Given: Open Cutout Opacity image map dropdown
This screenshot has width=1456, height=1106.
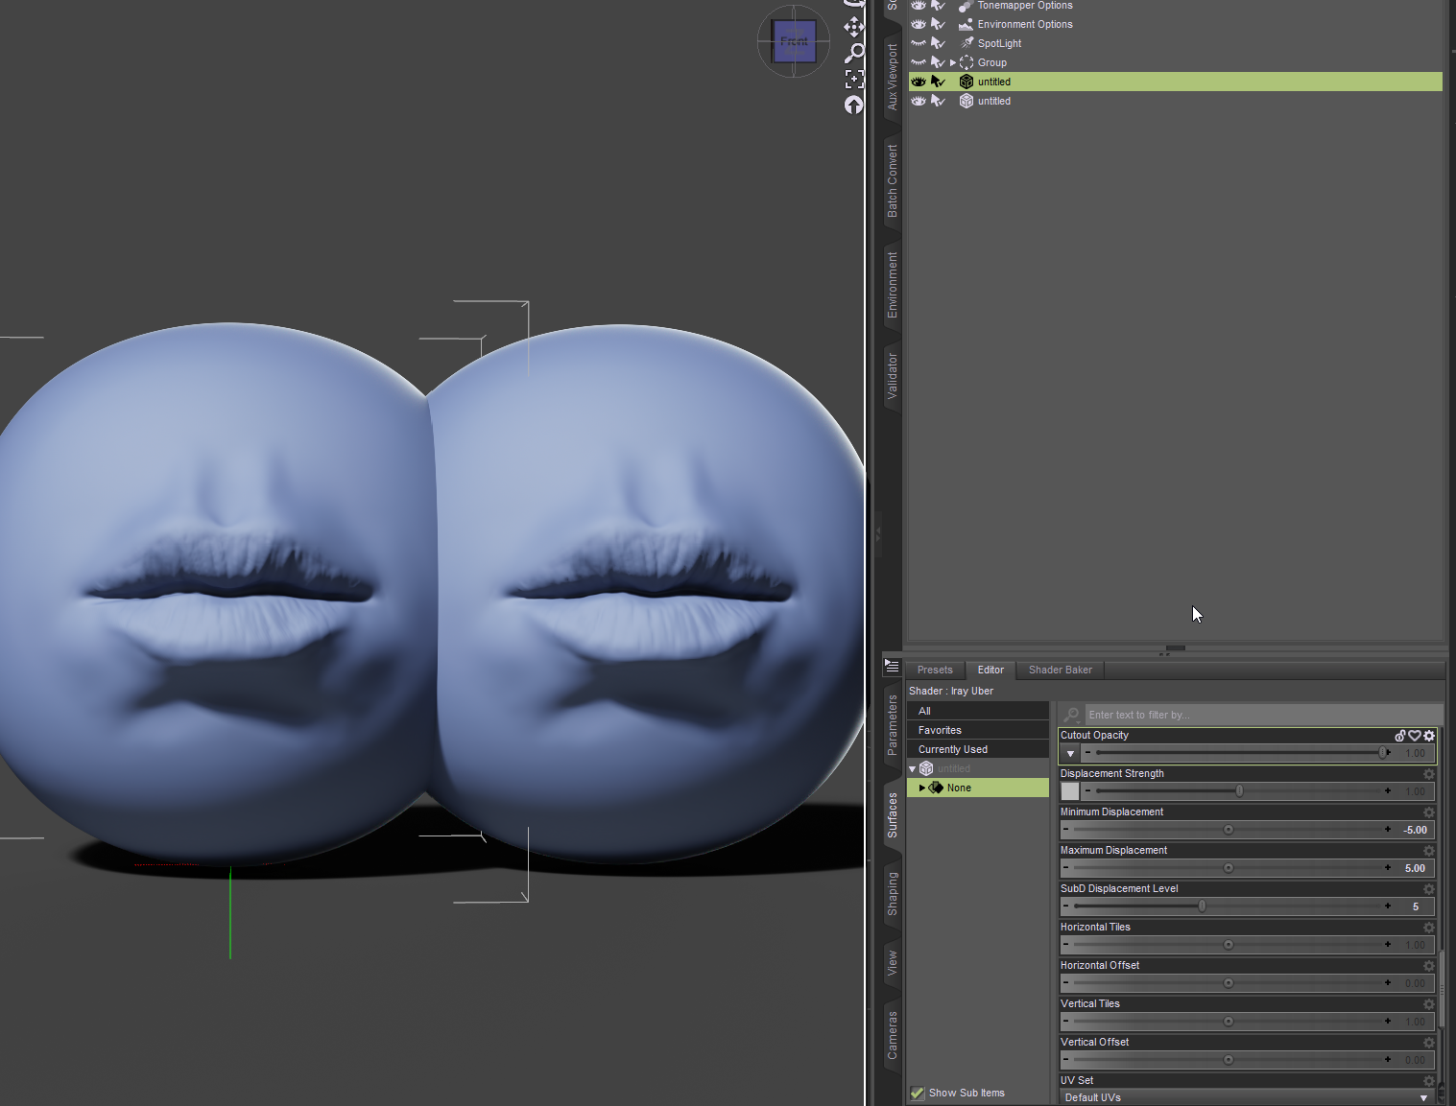Looking at the screenshot, I should coord(1070,753).
